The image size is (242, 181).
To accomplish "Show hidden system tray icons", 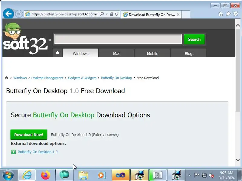I will point(190,175).
